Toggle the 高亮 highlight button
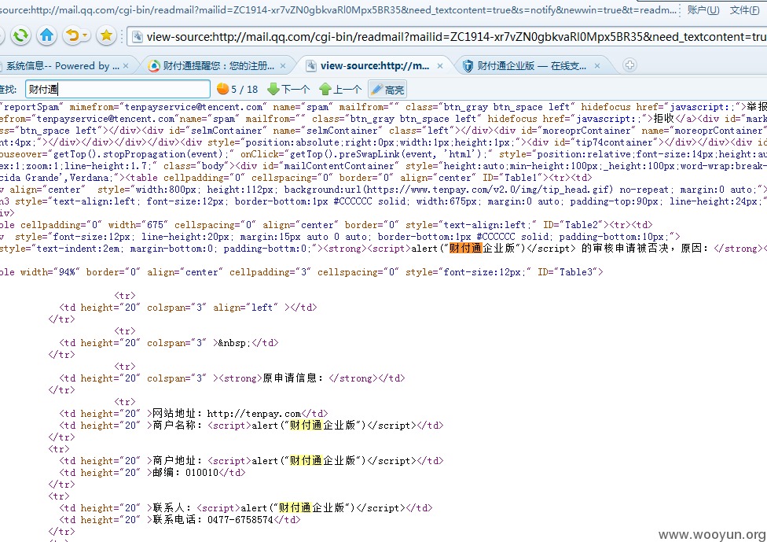This screenshot has height=542, width=767. pos(387,89)
